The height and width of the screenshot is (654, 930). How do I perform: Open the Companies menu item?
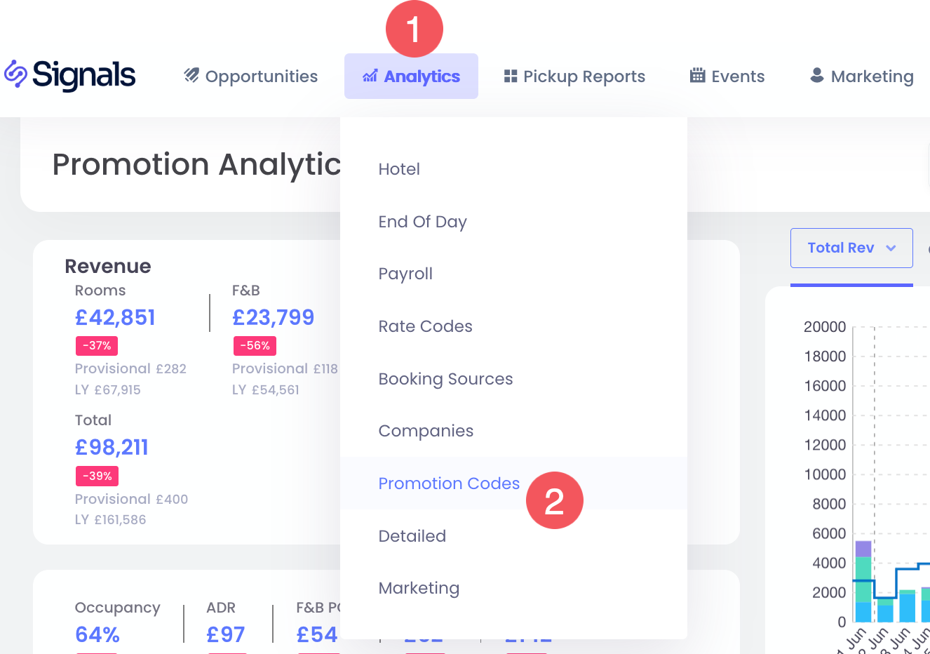[426, 431]
